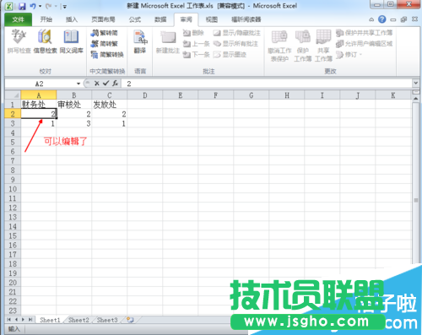Click into the formula bar showing 2
Screen dimensions: 422x335
tap(267, 84)
